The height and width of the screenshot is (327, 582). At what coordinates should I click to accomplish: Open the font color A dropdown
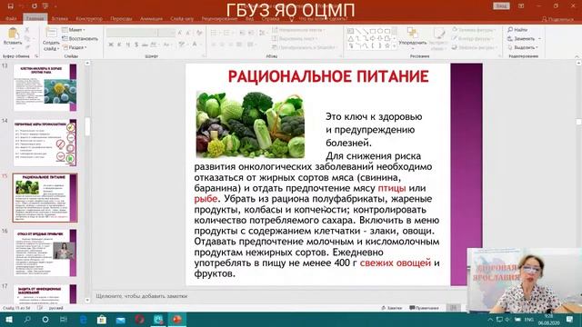click(x=196, y=45)
